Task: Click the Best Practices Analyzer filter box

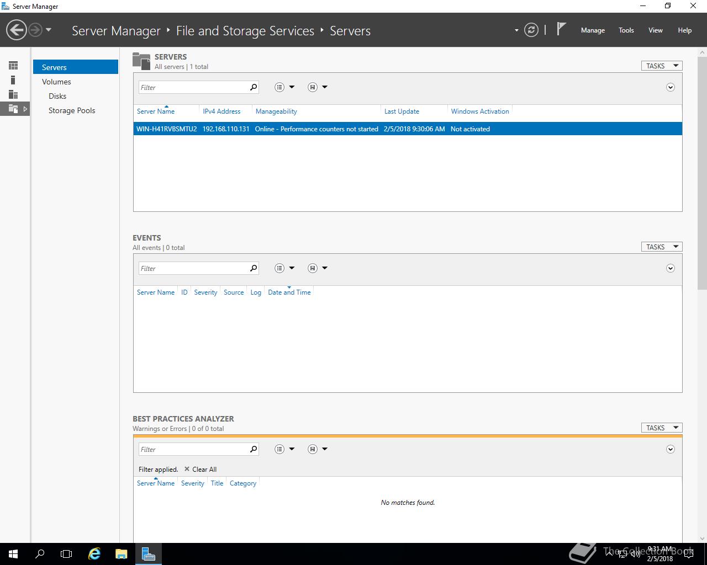Action: (193, 449)
